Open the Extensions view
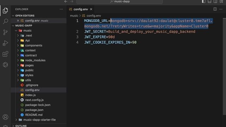 point(5,54)
